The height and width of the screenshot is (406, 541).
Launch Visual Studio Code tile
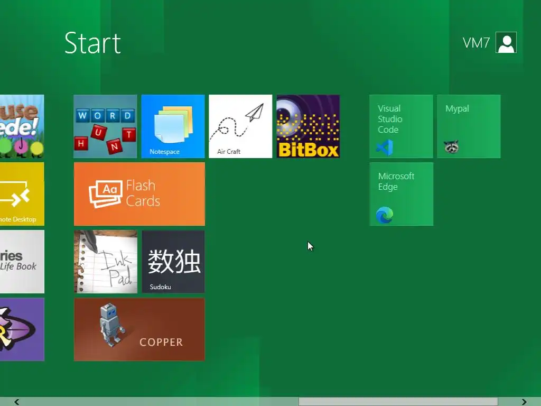401,126
